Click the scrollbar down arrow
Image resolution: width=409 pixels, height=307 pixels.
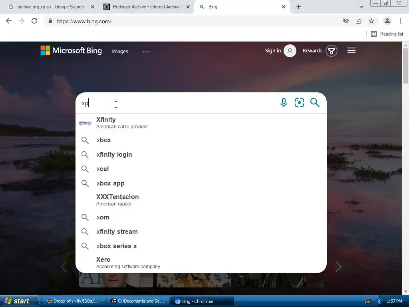(x=405, y=291)
